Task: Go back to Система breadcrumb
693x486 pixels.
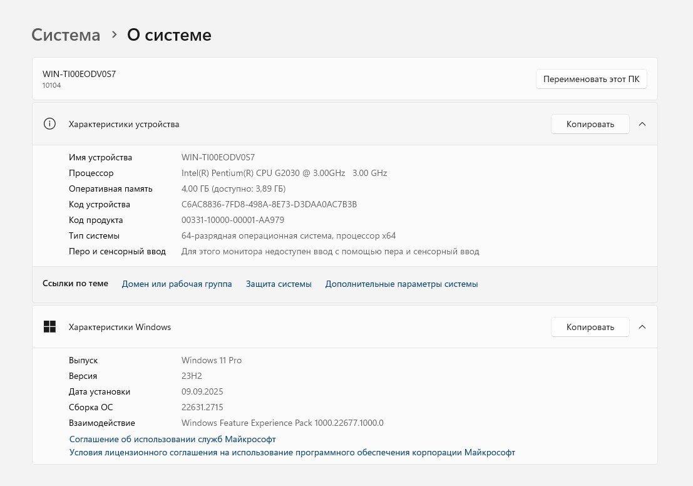Action: (66, 35)
